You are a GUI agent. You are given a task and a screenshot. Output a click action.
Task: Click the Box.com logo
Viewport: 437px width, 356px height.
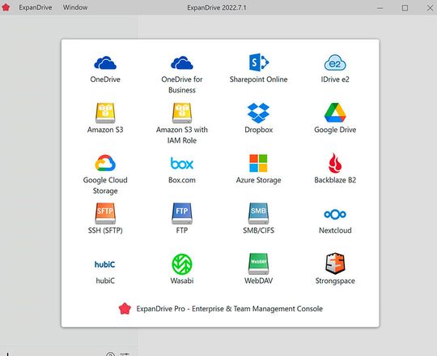(x=182, y=163)
